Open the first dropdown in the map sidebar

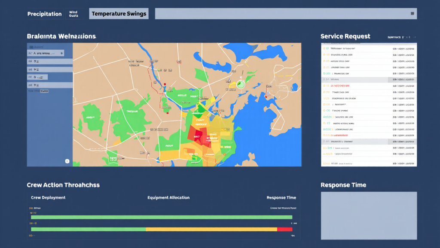[x=46, y=53]
